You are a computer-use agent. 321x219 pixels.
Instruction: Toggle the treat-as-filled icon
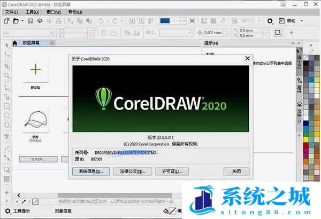coord(278,33)
